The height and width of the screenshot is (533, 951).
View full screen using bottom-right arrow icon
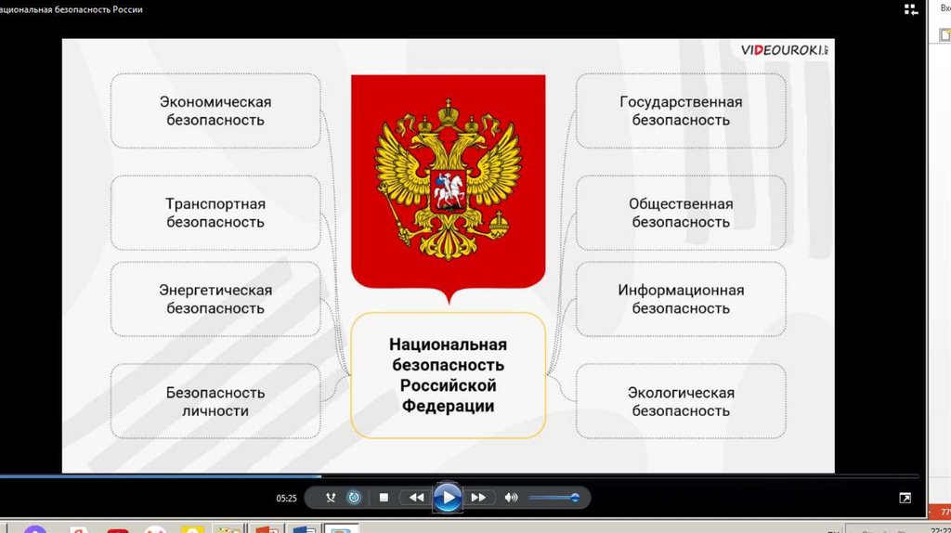[905, 498]
